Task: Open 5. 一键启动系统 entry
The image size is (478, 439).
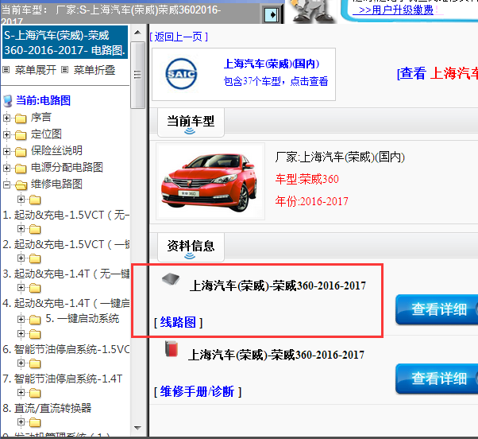Action: [83, 319]
